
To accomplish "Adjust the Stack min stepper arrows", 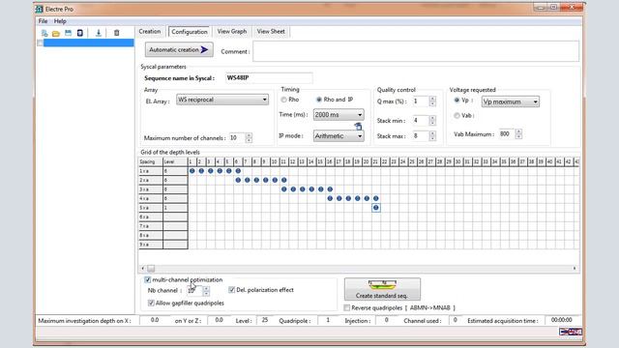I will tap(432, 120).
